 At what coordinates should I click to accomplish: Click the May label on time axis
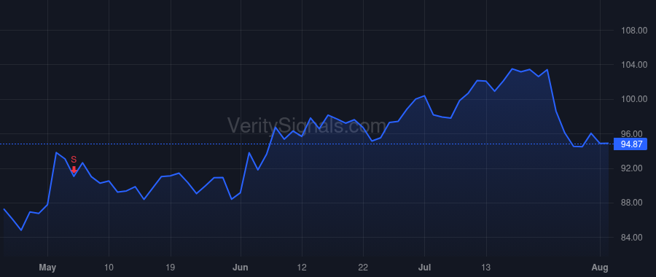47,267
